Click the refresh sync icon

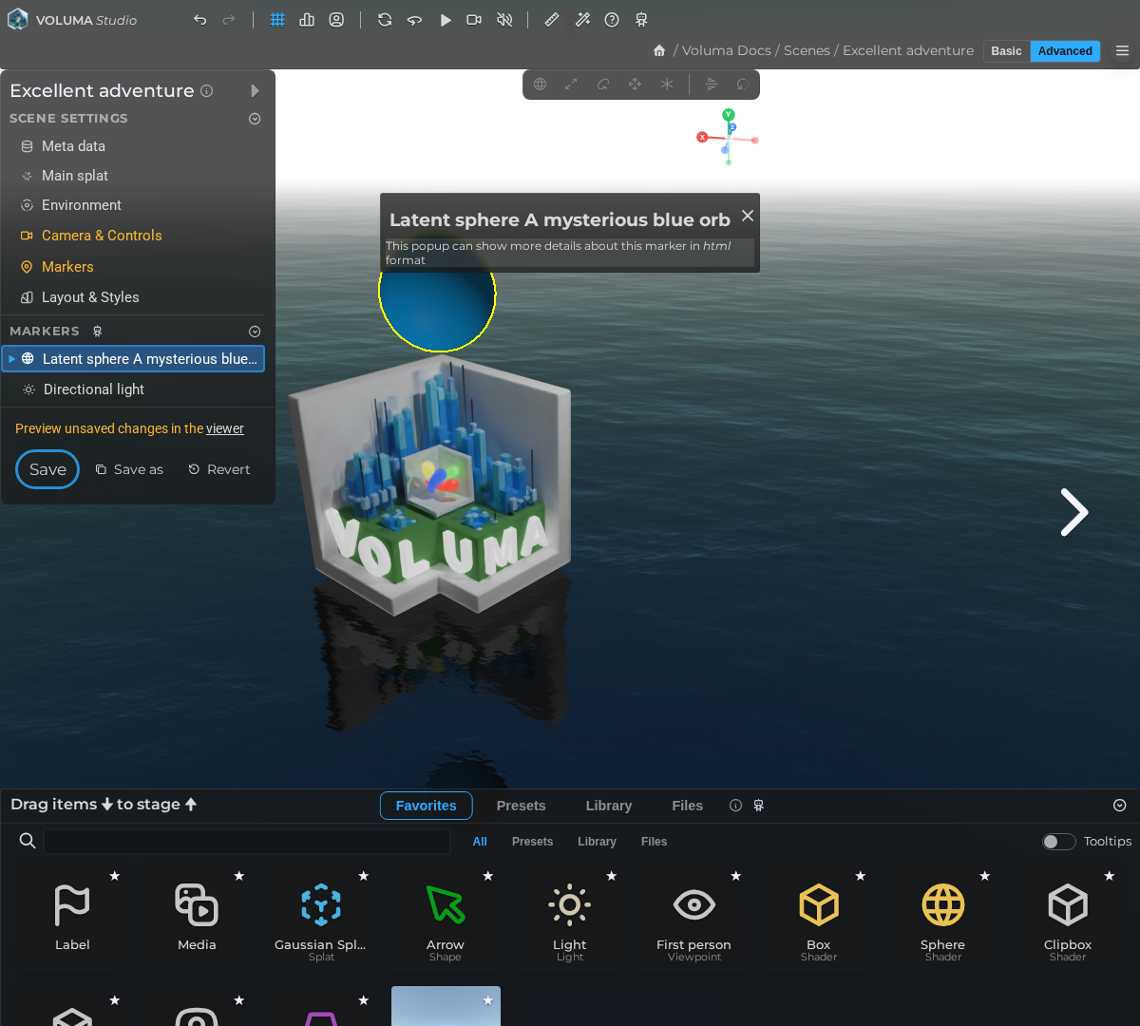click(x=385, y=20)
